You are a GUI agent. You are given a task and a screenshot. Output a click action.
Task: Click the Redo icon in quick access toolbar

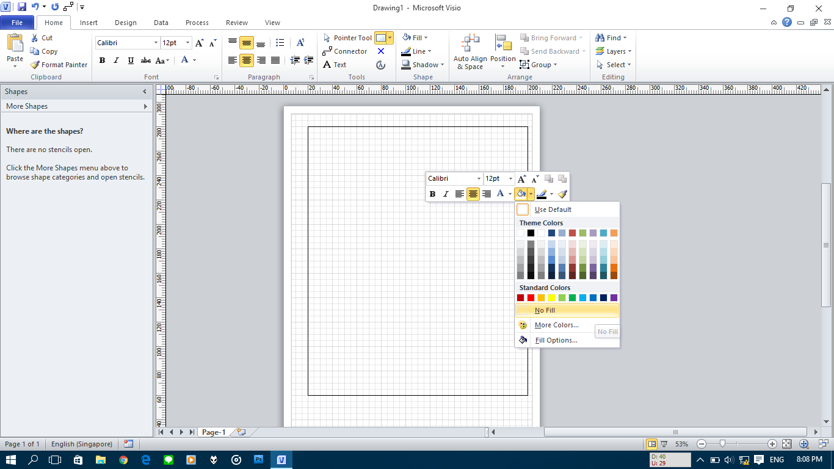point(55,7)
